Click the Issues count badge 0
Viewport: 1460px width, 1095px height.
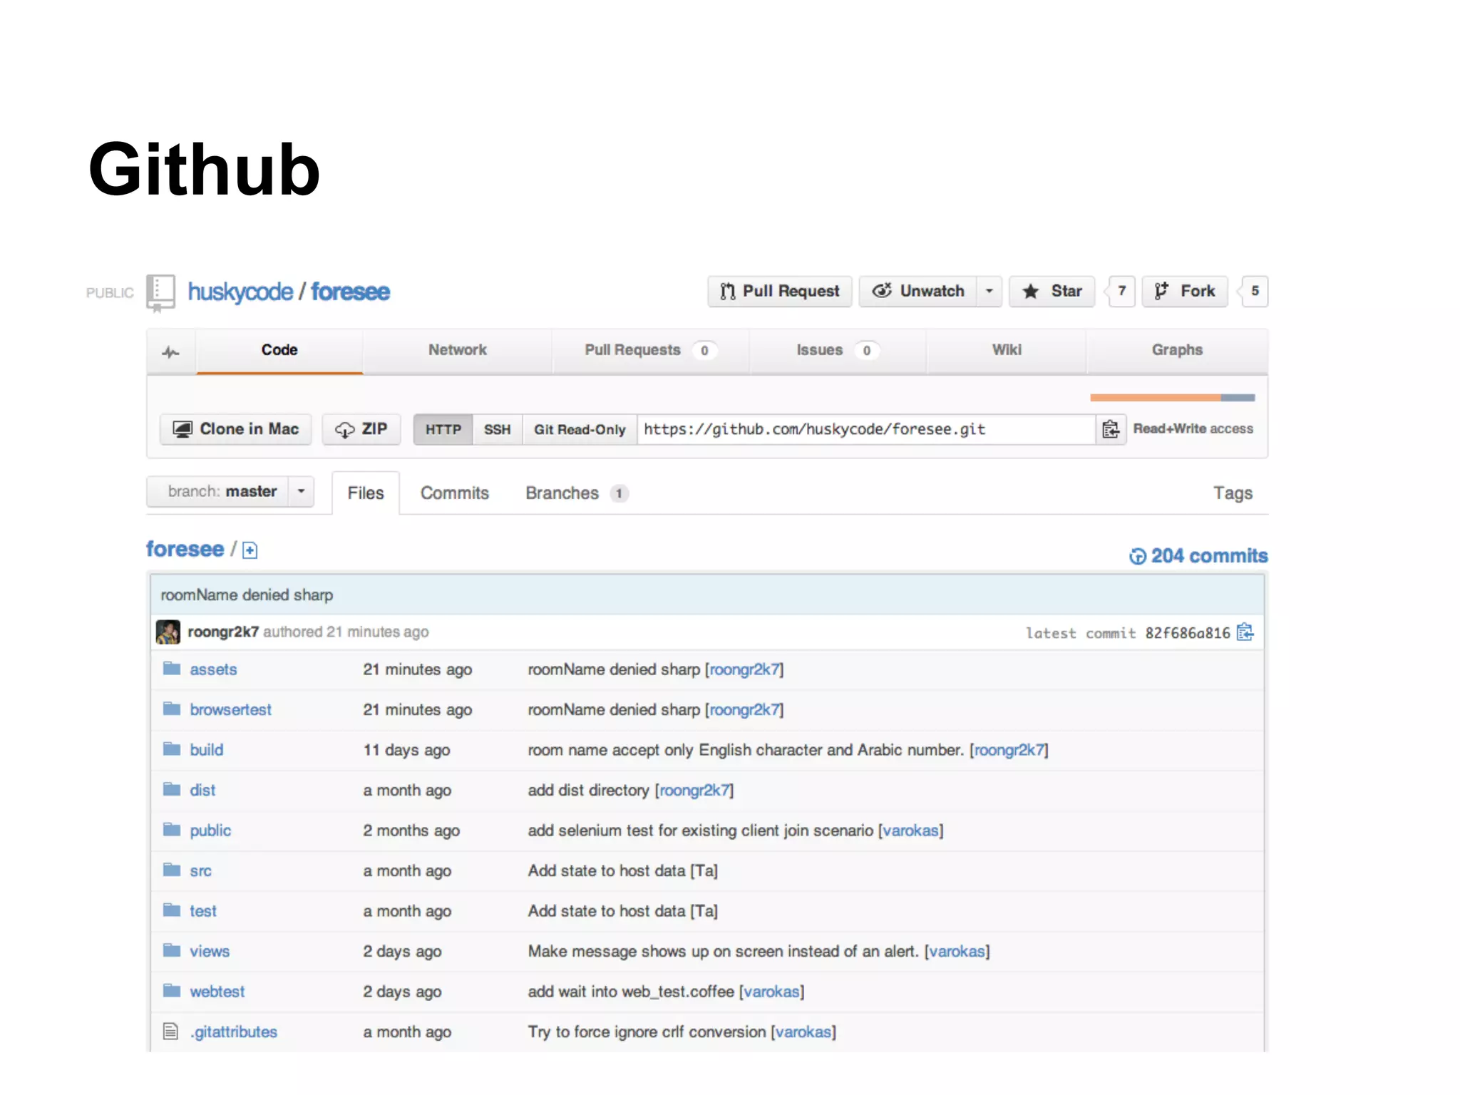coord(867,351)
